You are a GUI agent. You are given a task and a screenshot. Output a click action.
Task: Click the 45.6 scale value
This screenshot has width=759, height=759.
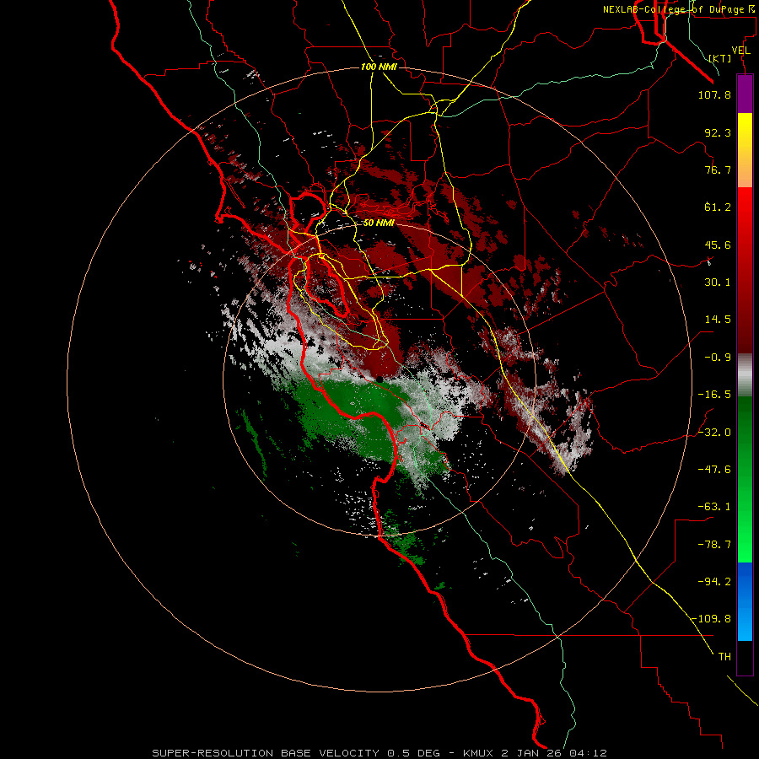pyautogui.click(x=718, y=245)
